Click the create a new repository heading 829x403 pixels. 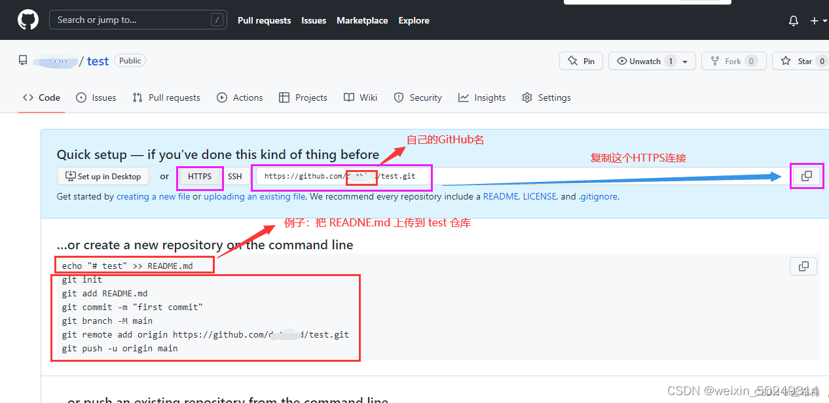pyautogui.click(x=205, y=245)
